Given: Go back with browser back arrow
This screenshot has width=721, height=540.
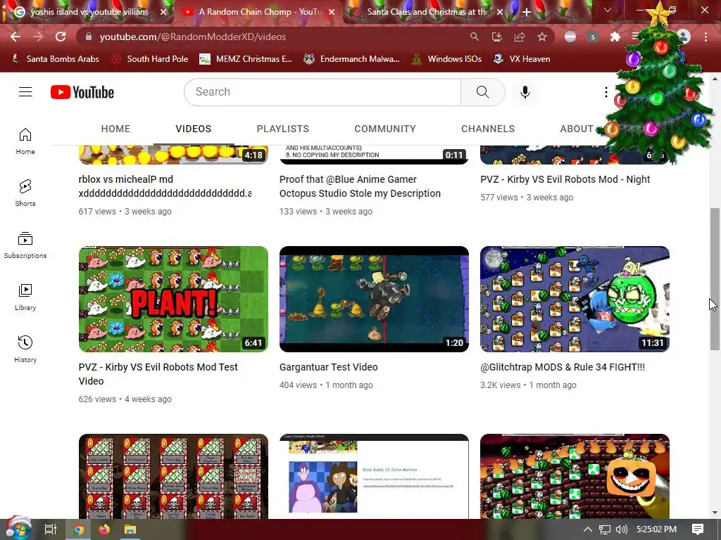Looking at the screenshot, I should 15,37.
